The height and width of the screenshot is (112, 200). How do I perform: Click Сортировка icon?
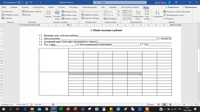pos(157,13)
